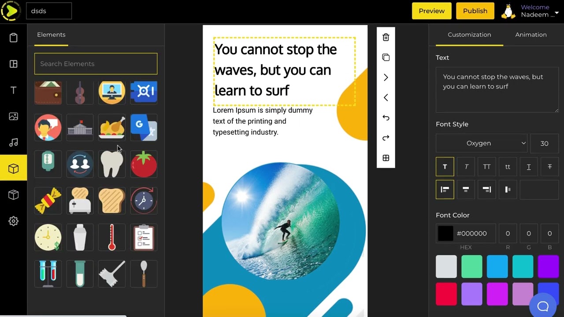Add the test tubes rack element

pos(48,273)
